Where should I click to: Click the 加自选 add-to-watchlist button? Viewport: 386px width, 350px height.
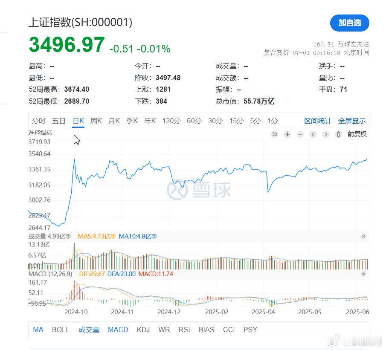click(x=349, y=23)
